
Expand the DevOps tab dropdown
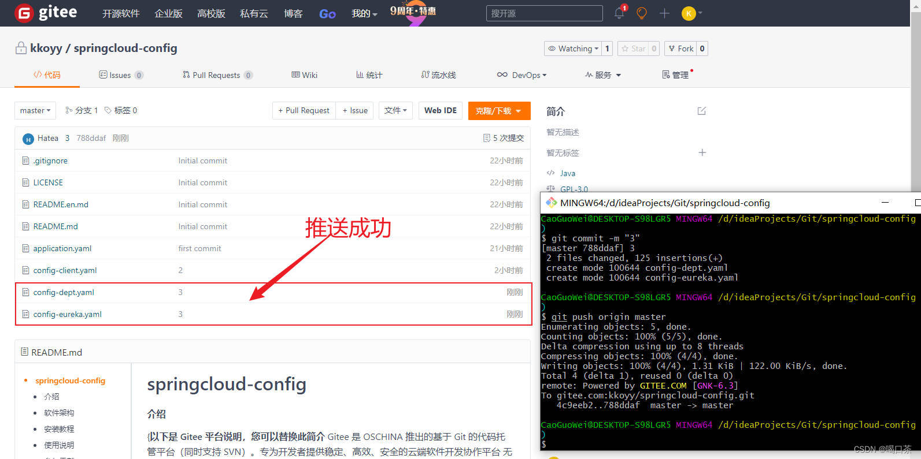521,75
